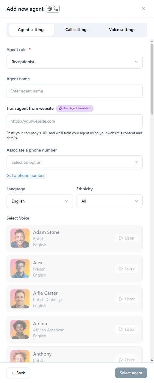Choose Amina's avatar picture
Viewport: 154px width, 383px height.
(20, 329)
